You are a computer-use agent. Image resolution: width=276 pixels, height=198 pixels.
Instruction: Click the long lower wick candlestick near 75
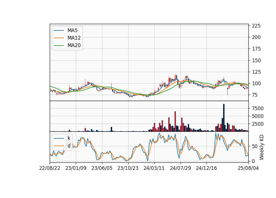[227, 91]
